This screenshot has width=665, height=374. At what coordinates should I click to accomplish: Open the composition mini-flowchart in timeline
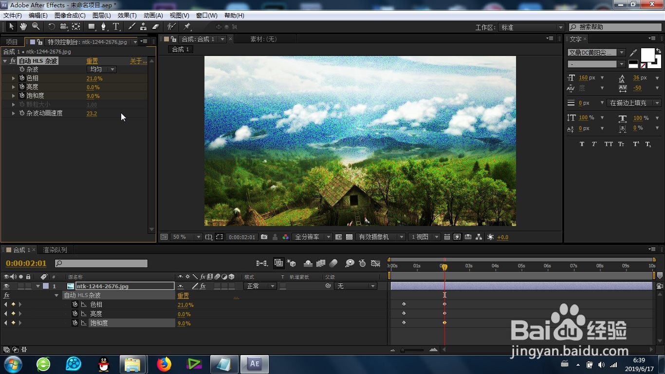click(261, 263)
